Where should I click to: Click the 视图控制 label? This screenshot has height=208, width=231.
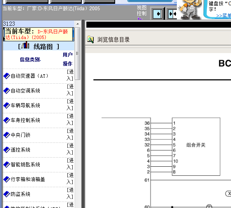tap(142, 11)
